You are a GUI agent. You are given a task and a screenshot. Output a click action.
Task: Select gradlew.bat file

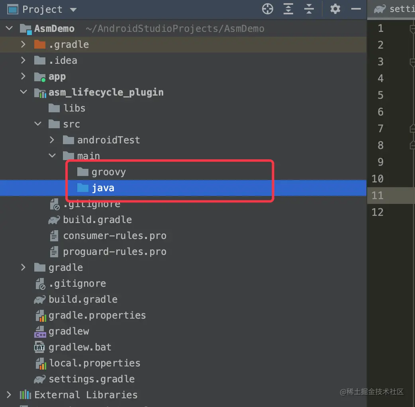tap(183, 347)
